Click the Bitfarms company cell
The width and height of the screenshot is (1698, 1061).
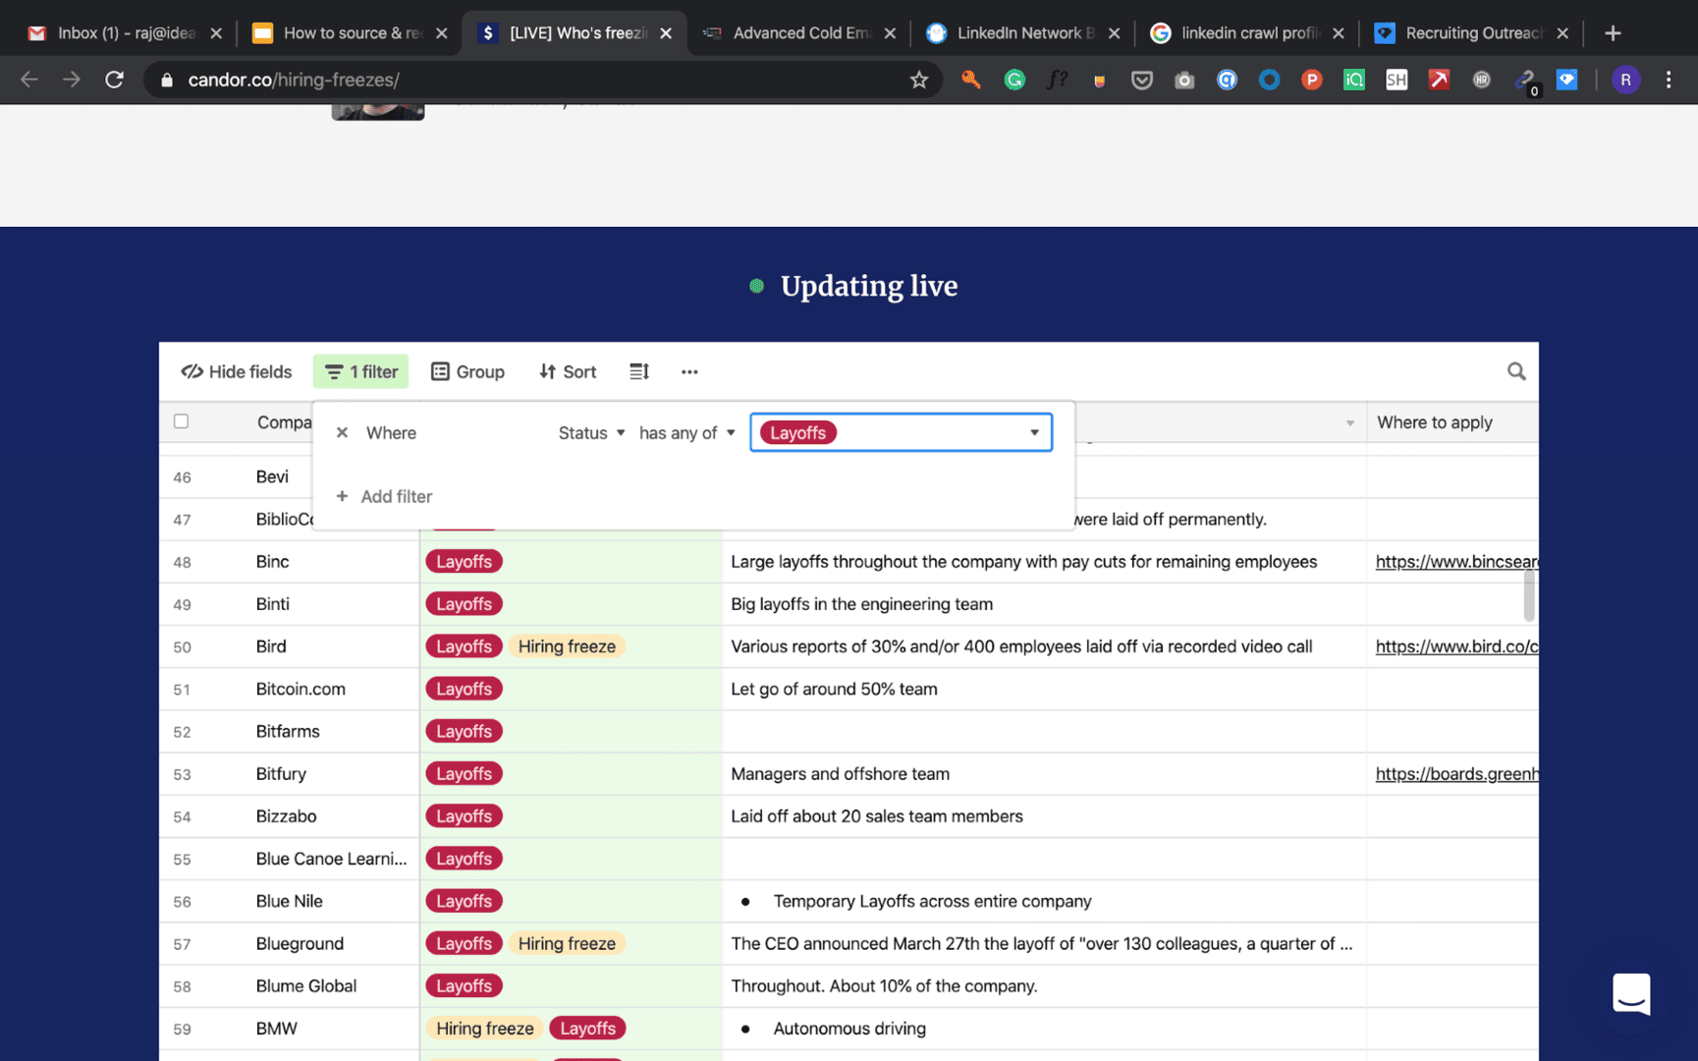click(x=288, y=732)
